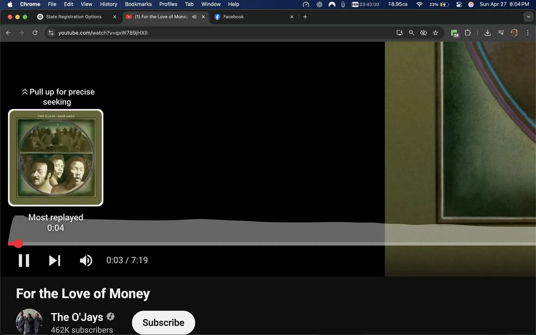This screenshot has width=536, height=335.
Task: Open the Cast to device option
Action: (x=399, y=32)
